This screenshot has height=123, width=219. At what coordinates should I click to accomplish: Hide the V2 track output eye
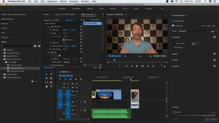pos(77,87)
